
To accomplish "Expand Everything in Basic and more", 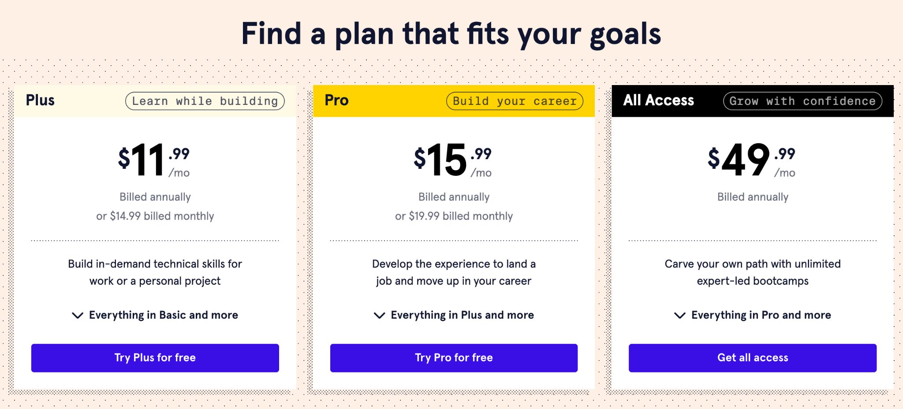I will (164, 315).
